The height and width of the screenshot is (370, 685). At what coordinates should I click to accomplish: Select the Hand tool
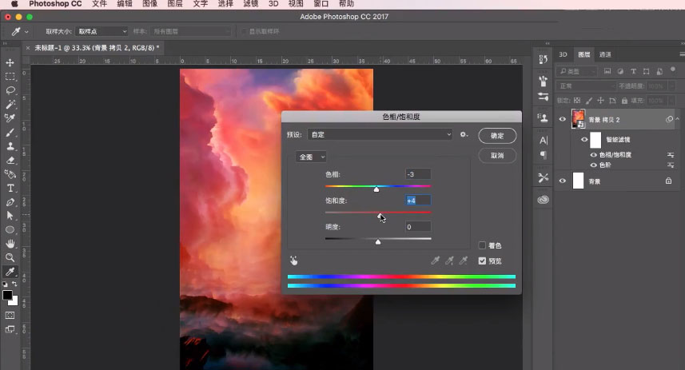[10, 244]
